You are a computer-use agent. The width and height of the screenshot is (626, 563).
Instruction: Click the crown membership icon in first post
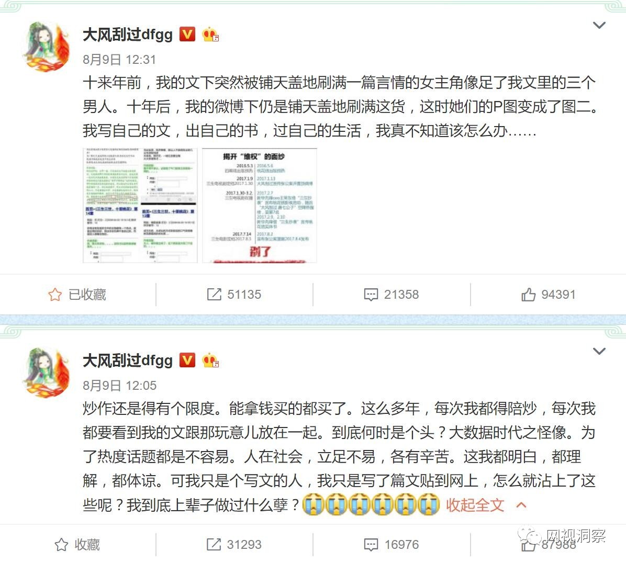tap(210, 35)
